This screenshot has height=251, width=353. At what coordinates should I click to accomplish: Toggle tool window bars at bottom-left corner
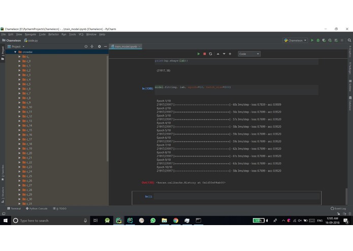(4, 213)
